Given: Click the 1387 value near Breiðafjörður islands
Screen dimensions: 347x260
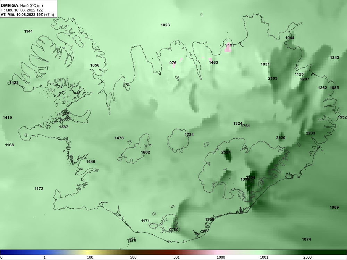Looking at the screenshot, I should [64, 127].
